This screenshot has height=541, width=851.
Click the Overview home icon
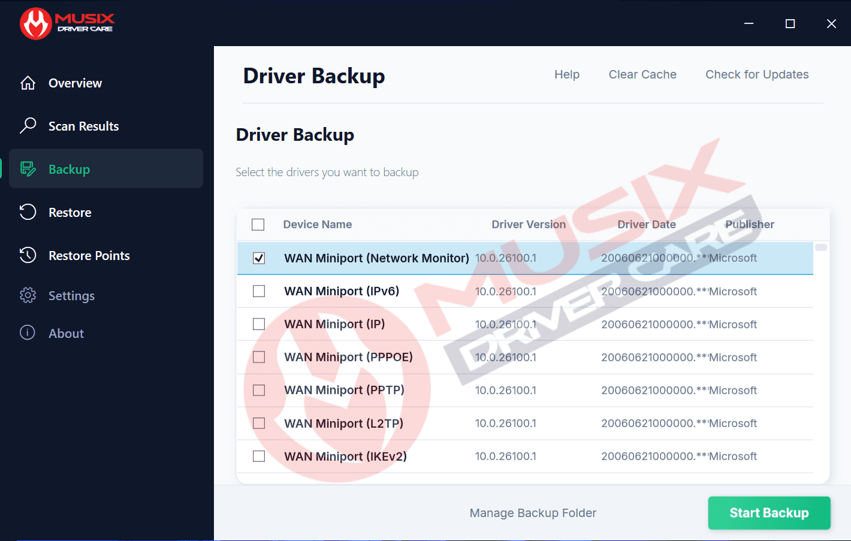[x=28, y=83]
